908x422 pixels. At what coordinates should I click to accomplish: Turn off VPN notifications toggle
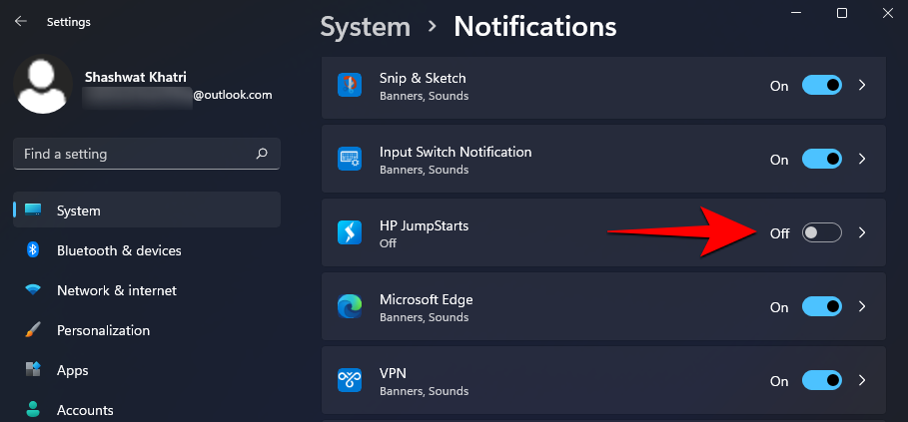pos(822,380)
